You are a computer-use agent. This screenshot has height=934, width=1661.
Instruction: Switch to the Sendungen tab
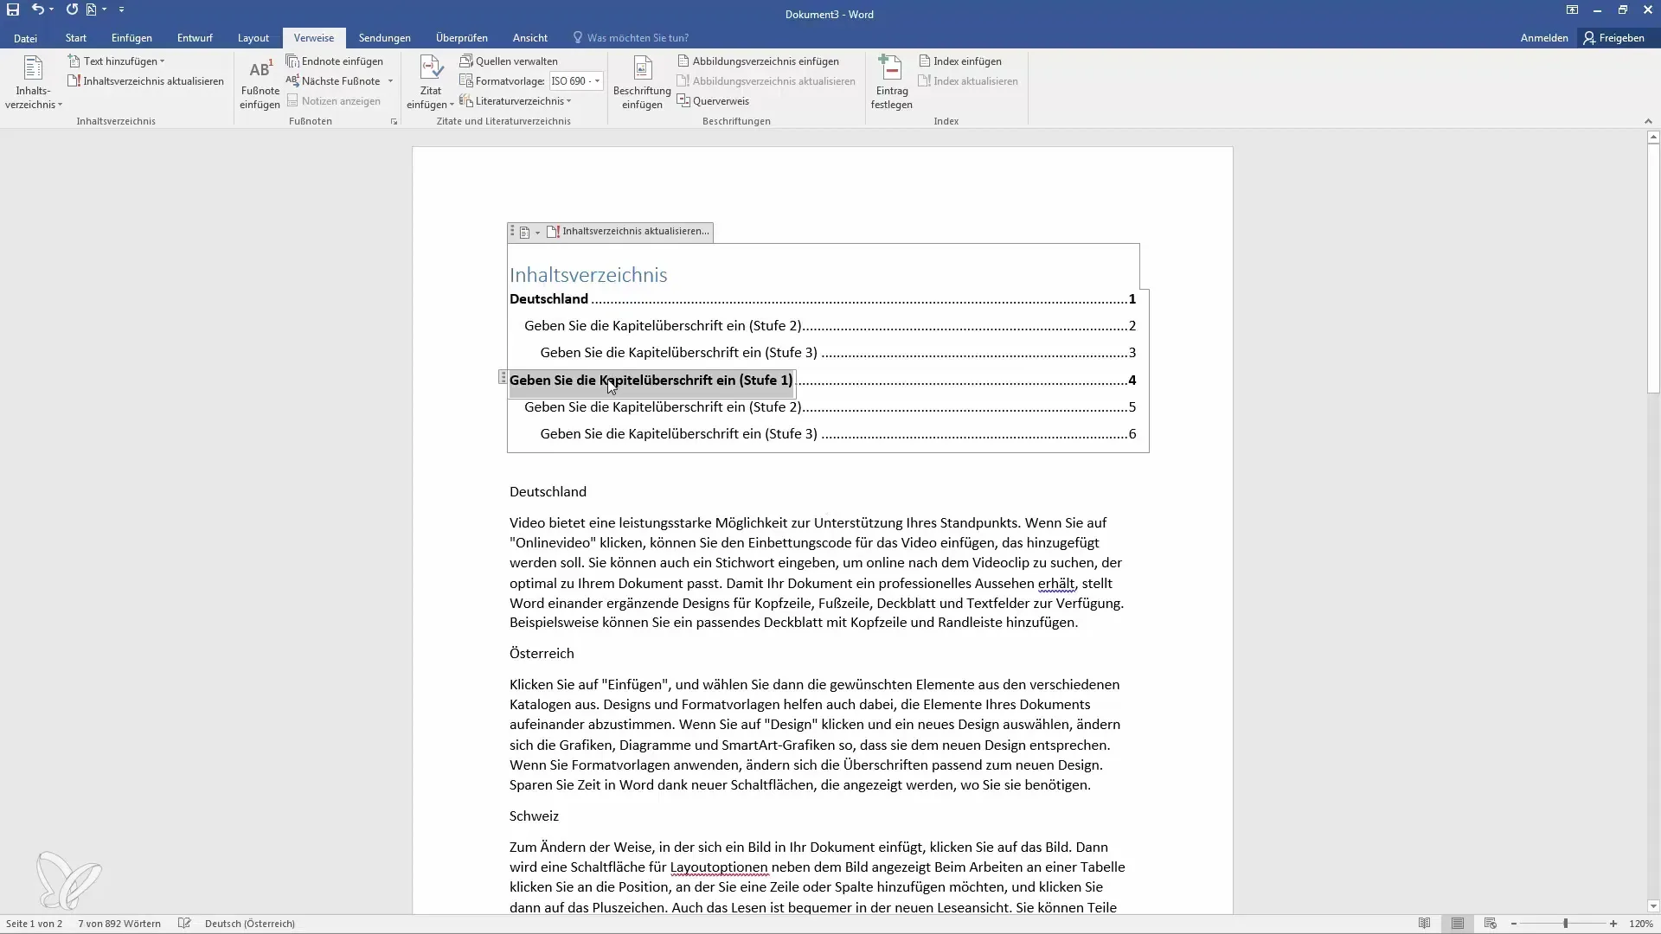(x=384, y=38)
